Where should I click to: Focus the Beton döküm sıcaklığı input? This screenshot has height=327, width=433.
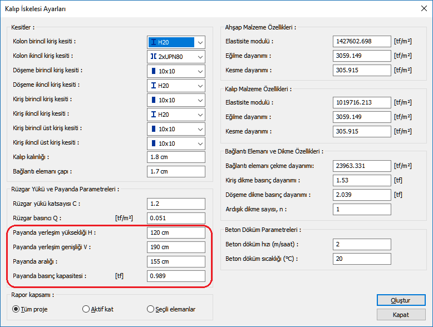coord(361,259)
